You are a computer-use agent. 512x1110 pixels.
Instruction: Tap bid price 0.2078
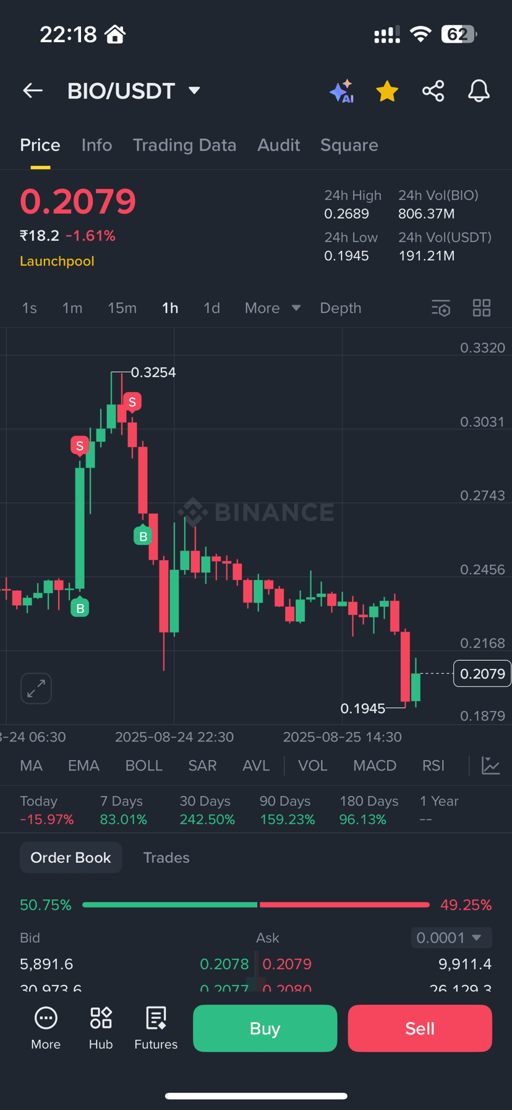click(x=224, y=964)
